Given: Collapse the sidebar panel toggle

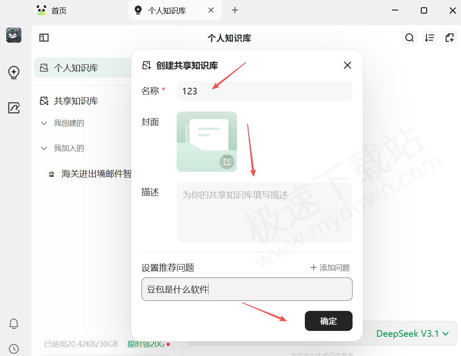Looking at the screenshot, I should pyautogui.click(x=44, y=38).
